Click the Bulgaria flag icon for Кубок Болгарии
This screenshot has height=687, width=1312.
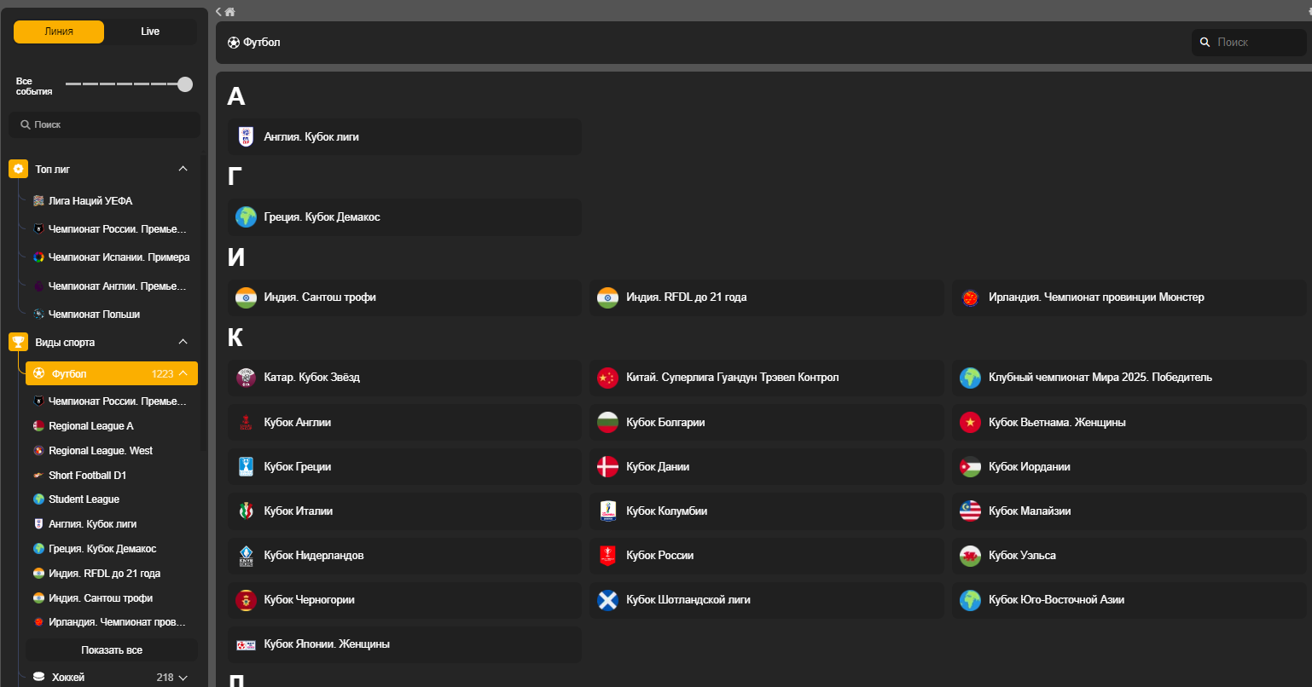tap(607, 423)
